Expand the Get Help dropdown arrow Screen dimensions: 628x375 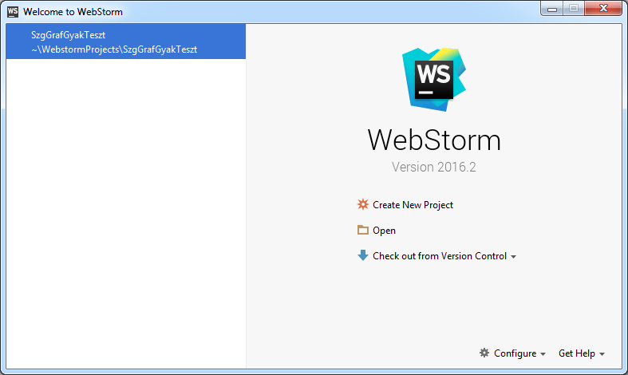[602, 354]
